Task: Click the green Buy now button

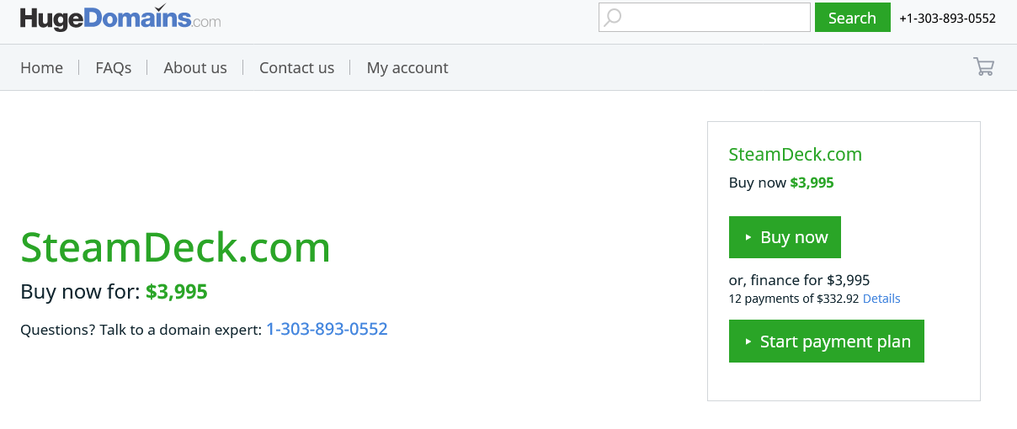Action: (x=785, y=237)
